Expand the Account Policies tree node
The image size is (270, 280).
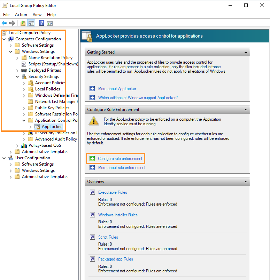click(x=24, y=83)
